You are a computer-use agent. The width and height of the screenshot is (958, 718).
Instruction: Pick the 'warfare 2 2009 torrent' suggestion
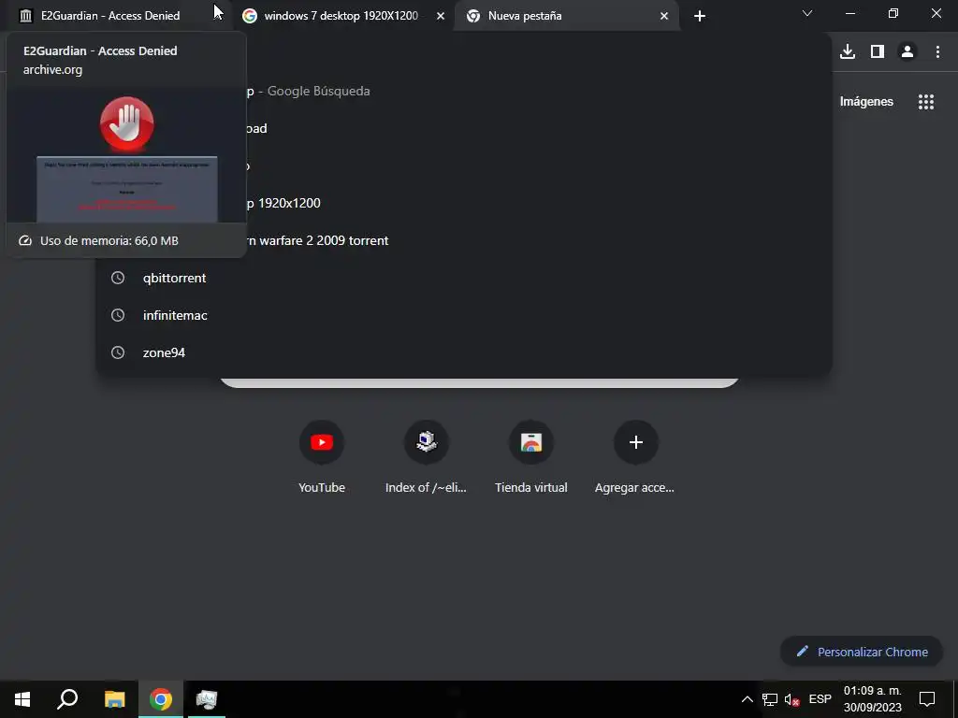(x=464, y=240)
